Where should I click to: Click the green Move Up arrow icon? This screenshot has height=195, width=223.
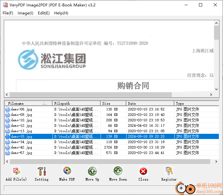point(92,171)
